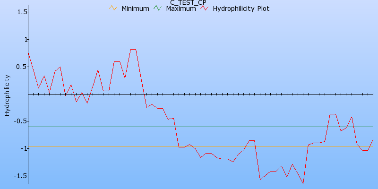Viewport: 378px width, 189px height.
Task: Click the vertical Hydrophilicity axis label
Action: pos(7,95)
